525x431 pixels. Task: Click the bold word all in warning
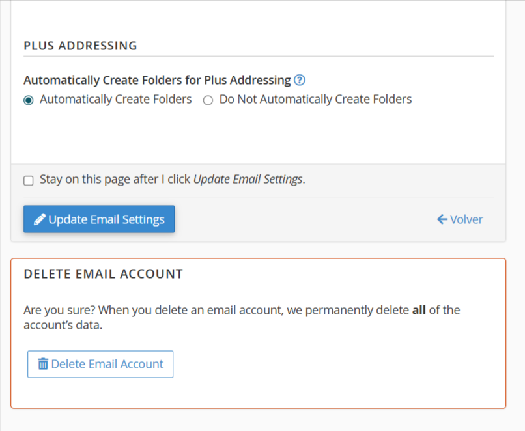click(x=419, y=310)
